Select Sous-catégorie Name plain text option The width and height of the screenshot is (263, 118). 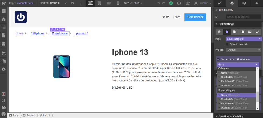(237, 95)
